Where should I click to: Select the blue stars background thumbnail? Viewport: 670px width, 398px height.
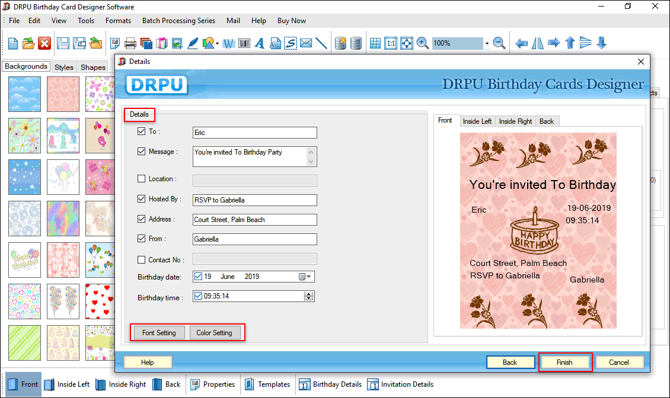point(24,177)
